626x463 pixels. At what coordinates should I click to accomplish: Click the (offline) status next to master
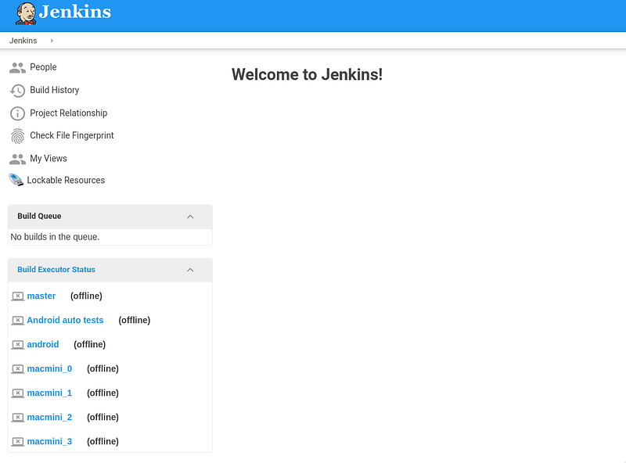point(86,296)
